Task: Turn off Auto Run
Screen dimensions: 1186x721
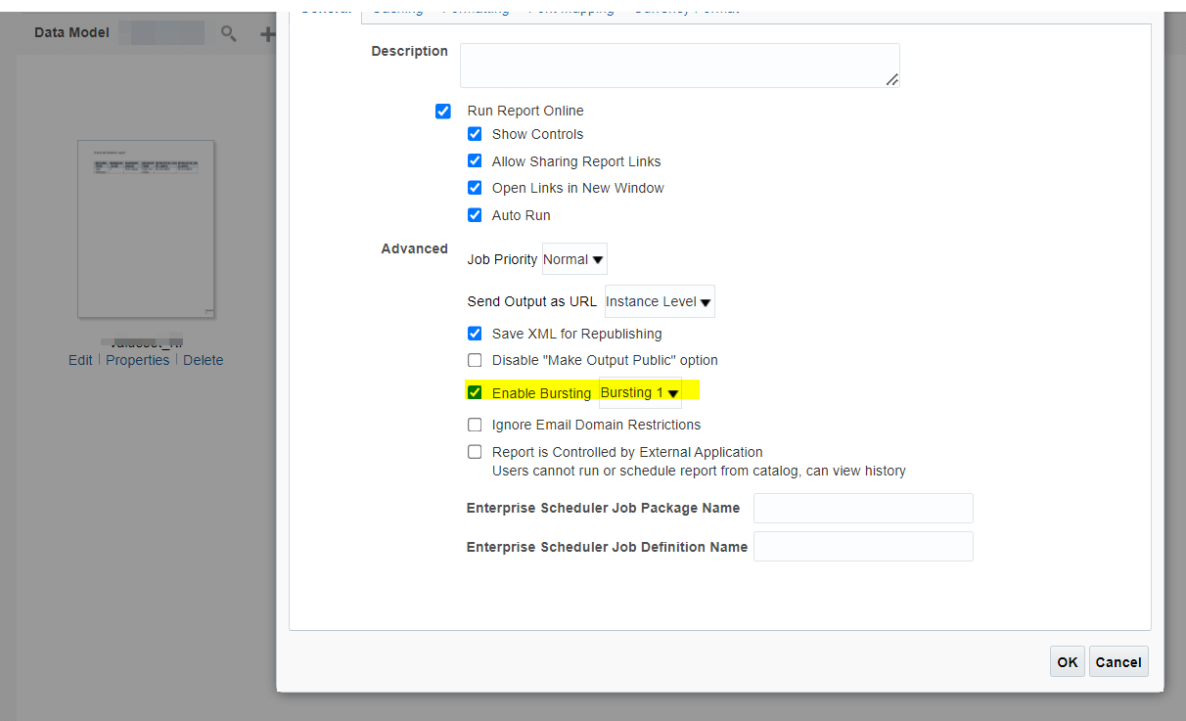Action: (x=475, y=215)
